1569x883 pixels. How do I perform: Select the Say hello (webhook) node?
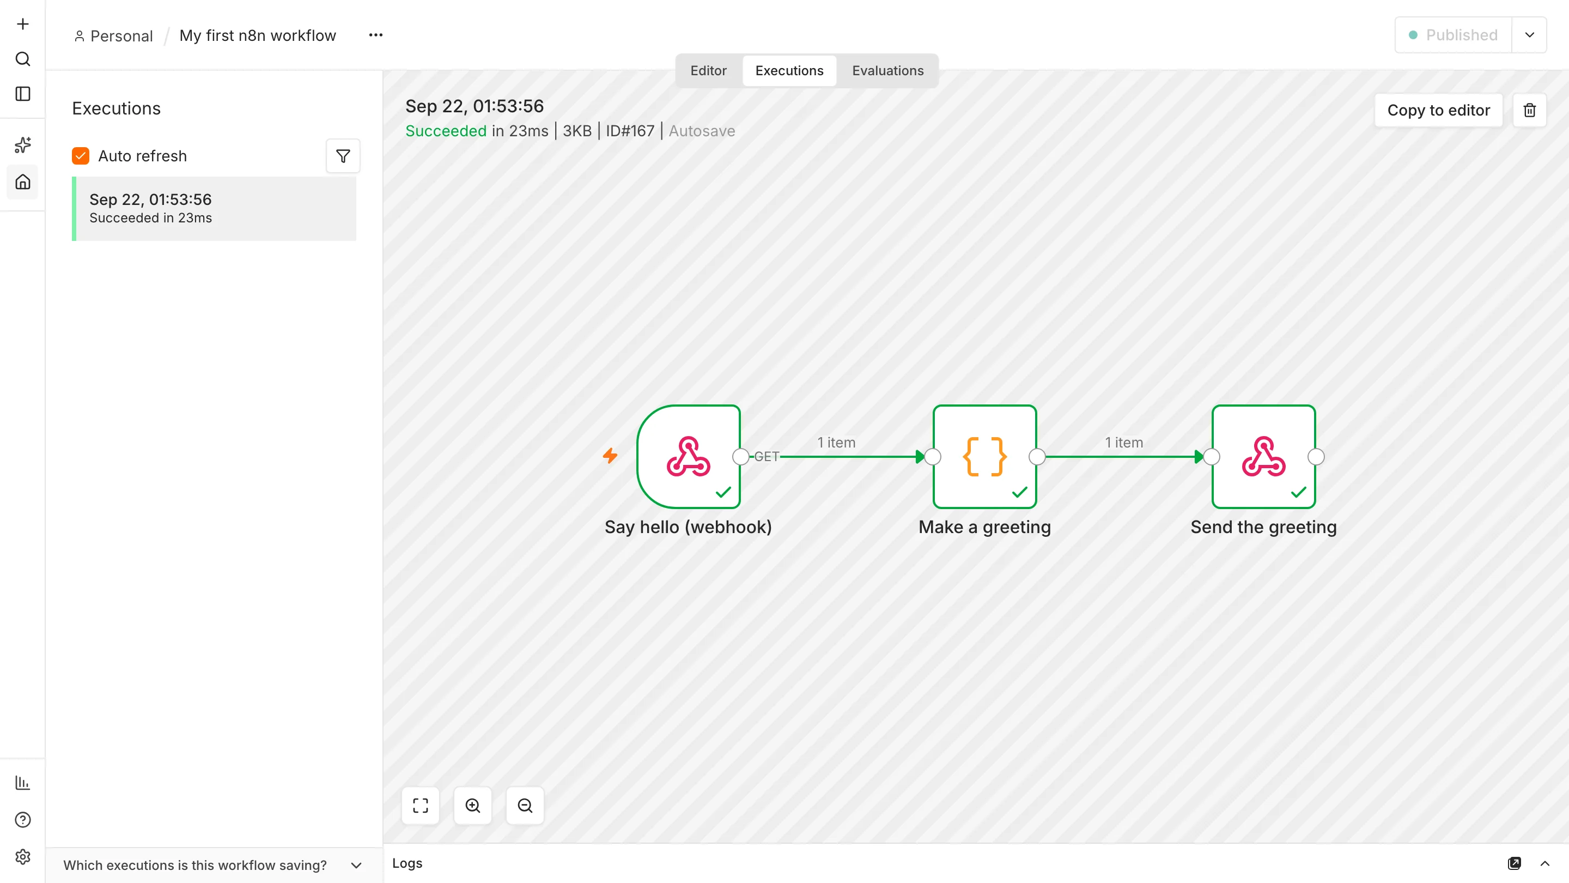[x=688, y=456]
